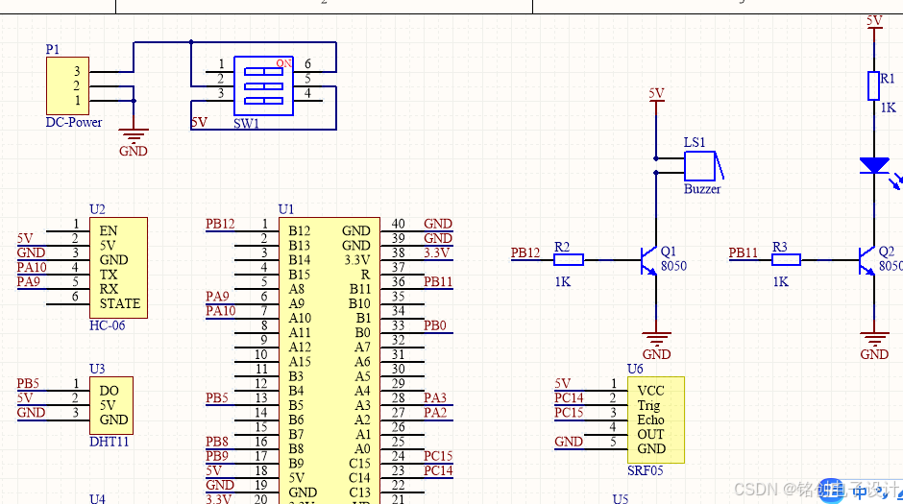
Task: Click the Buzzer text label
Action: click(702, 189)
